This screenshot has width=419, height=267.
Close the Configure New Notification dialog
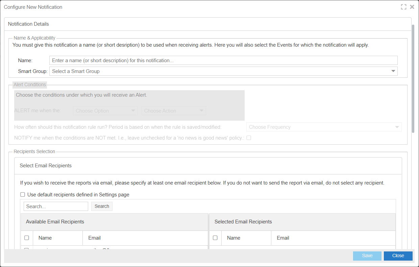412,7
